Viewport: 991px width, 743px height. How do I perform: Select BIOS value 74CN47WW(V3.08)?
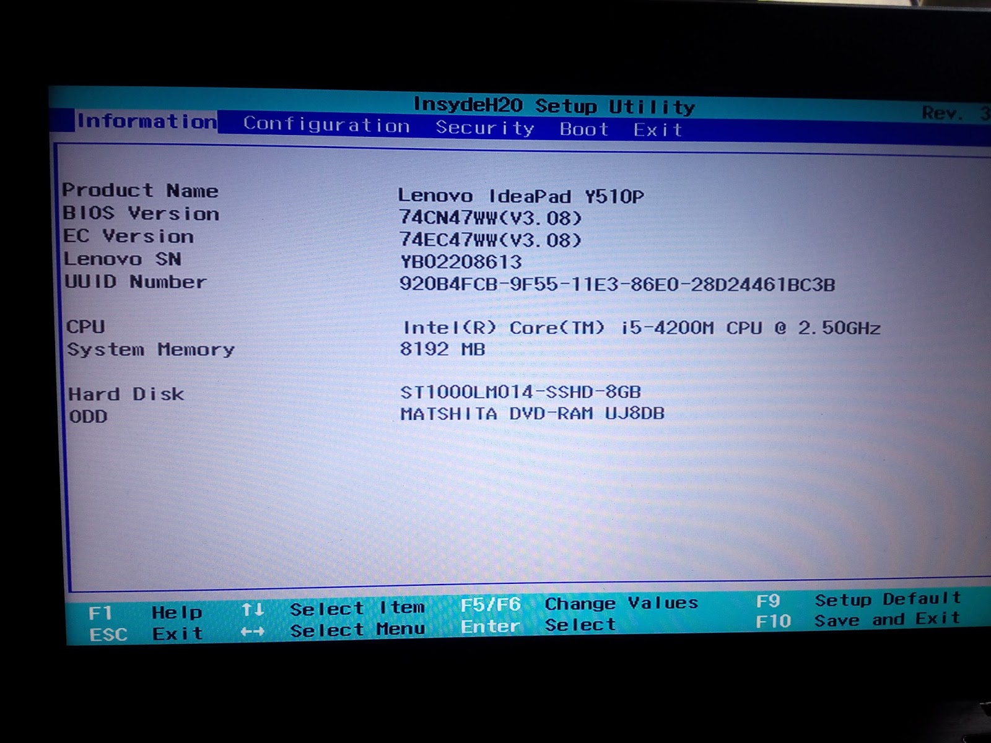pos(491,218)
